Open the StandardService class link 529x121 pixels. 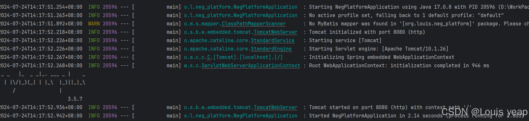coord(273,41)
